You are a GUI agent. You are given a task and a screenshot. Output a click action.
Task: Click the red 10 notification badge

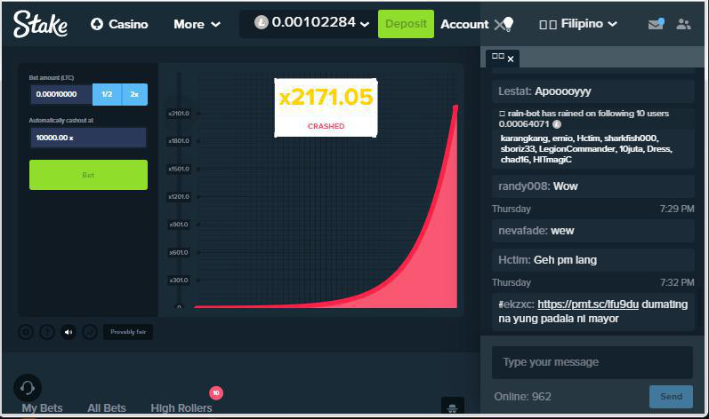point(216,393)
